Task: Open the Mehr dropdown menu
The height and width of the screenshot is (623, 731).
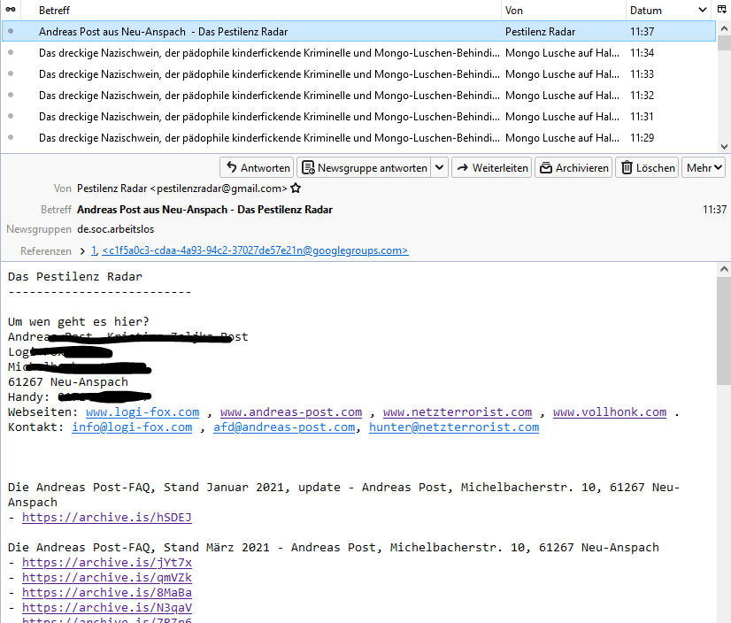Action: (x=704, y=167)
